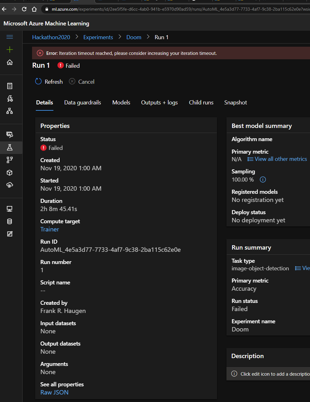Open the Data Labeling pencil icon

(9, 234)
